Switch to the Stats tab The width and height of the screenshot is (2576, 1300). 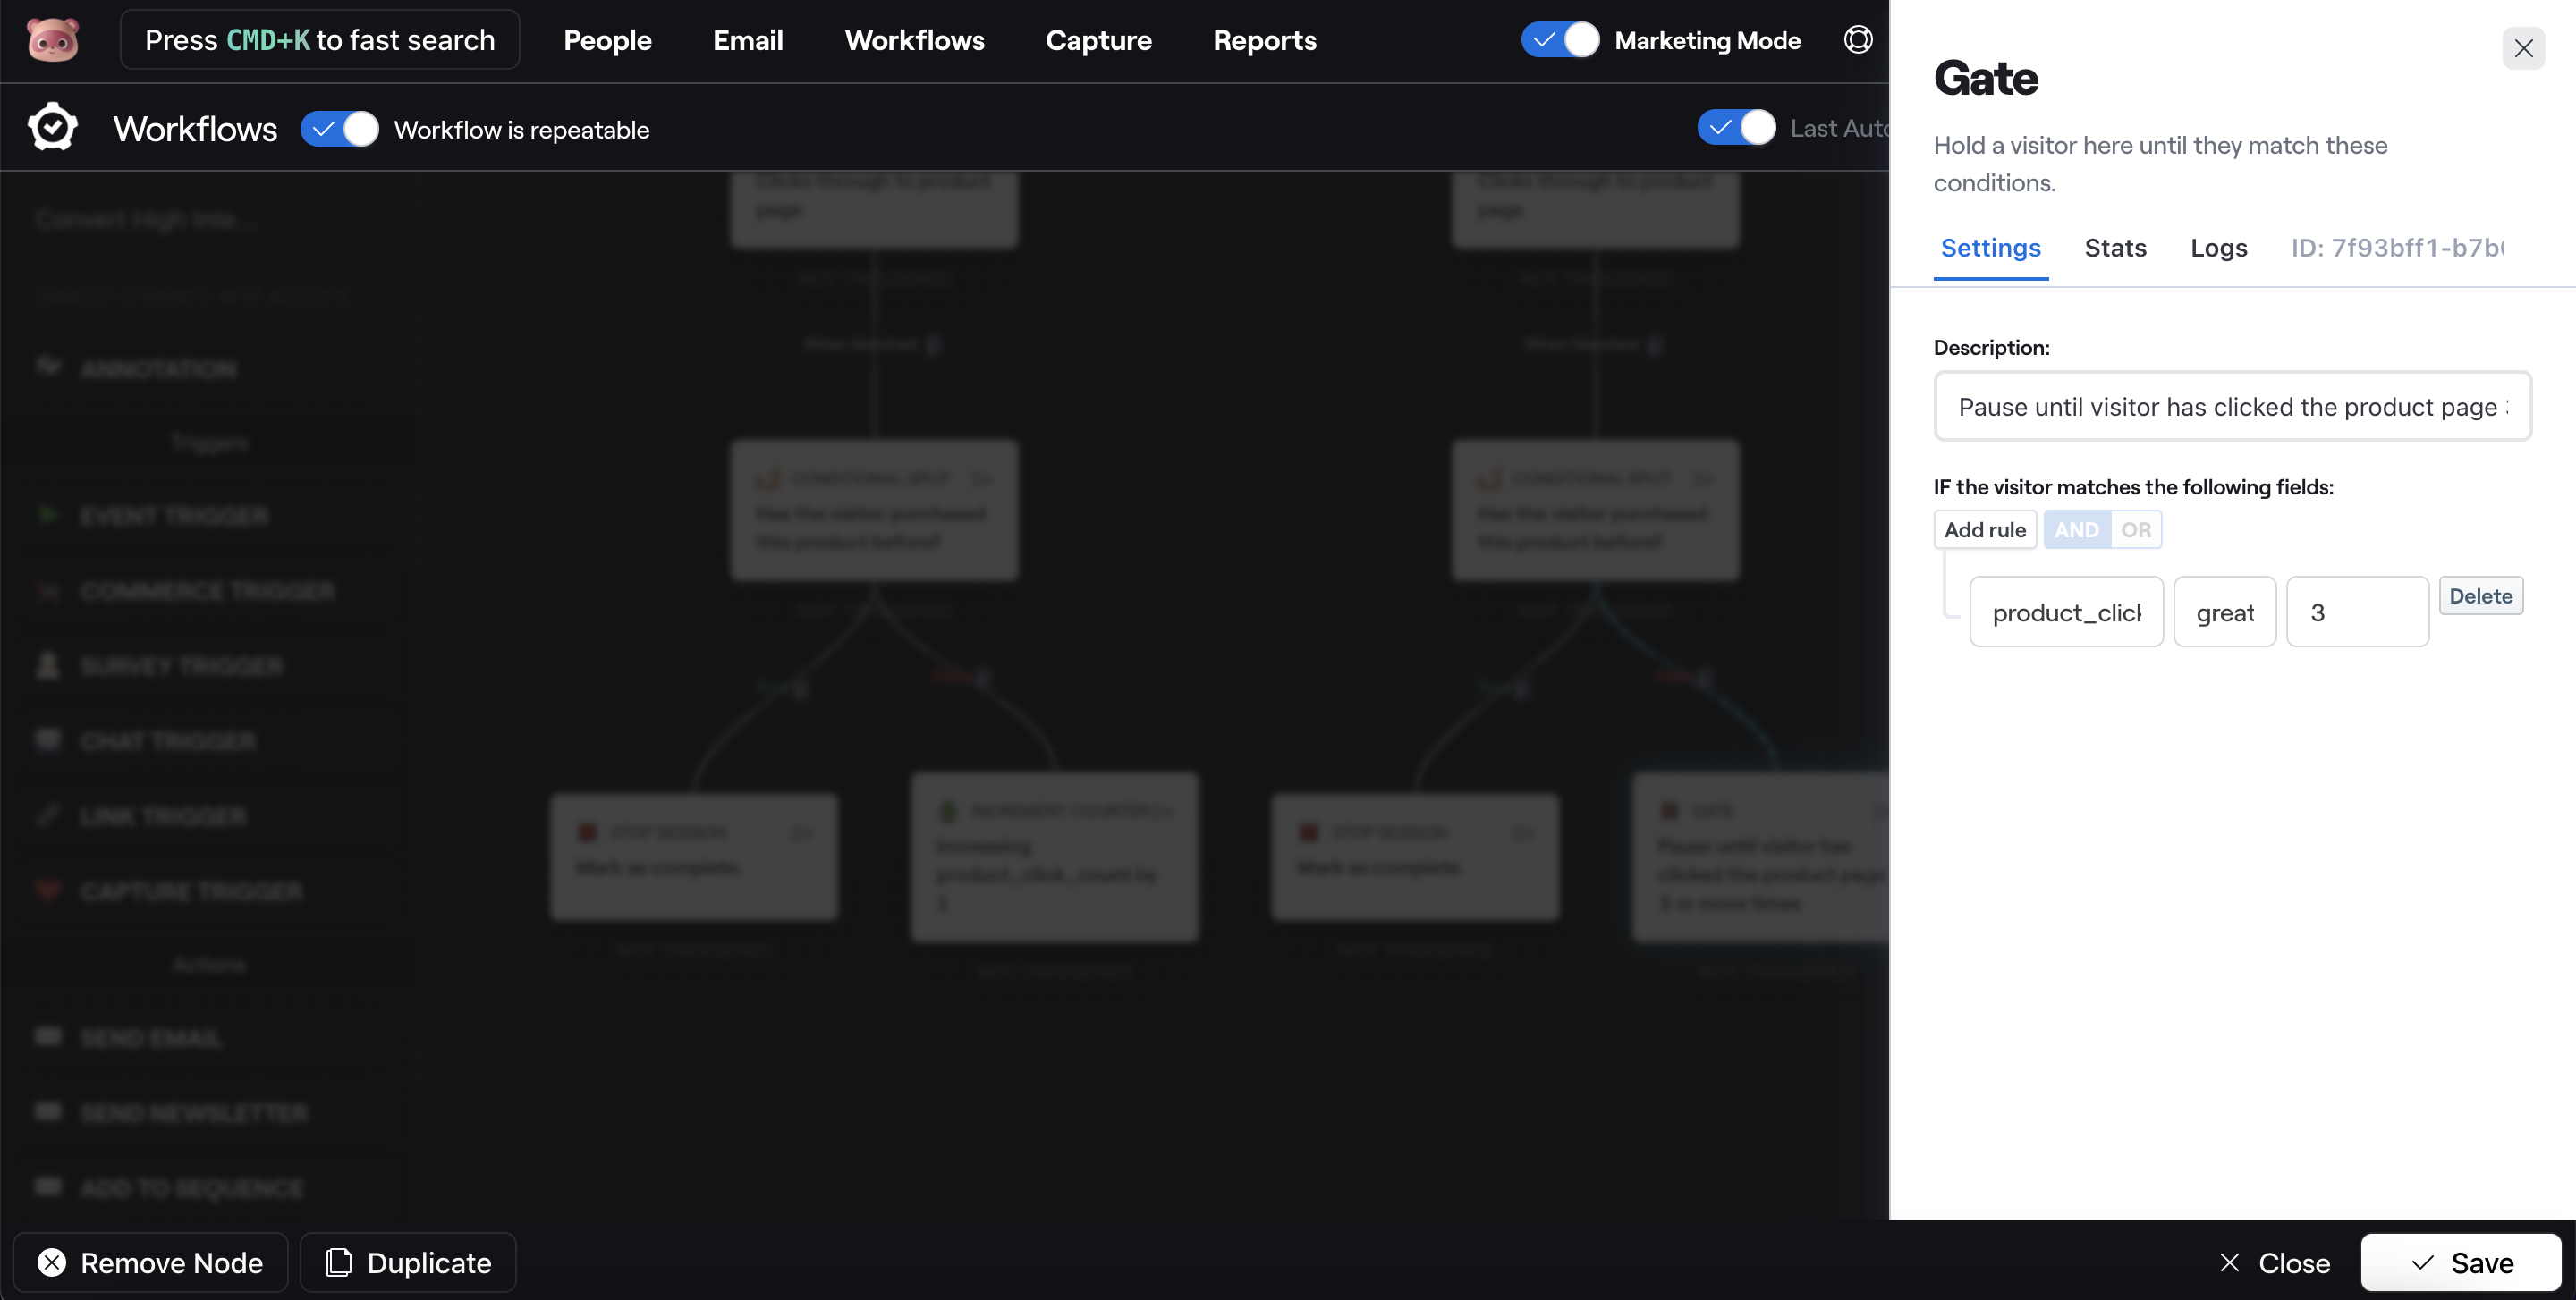pyautogui.click(x=2114, y=249)
